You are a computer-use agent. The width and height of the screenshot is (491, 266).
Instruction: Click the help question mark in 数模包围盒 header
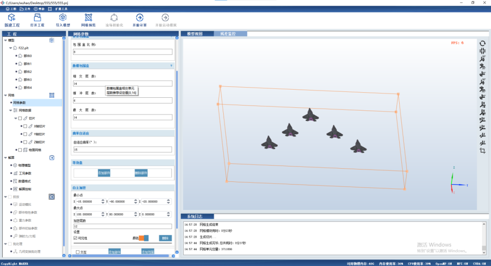pos(171,66)
